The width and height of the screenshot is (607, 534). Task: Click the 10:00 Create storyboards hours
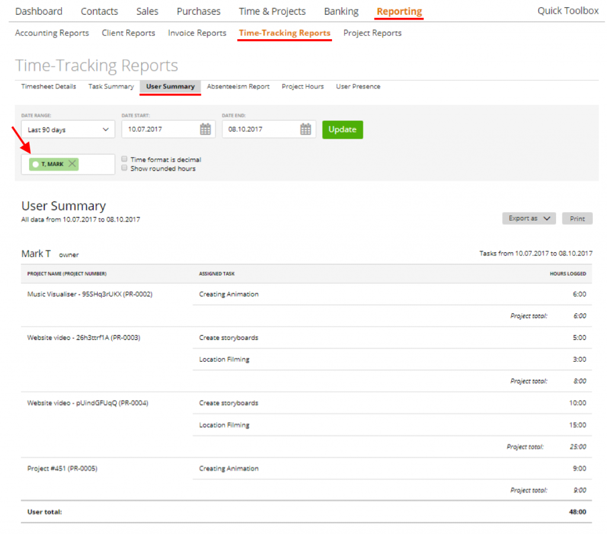(x=577, y=403)
